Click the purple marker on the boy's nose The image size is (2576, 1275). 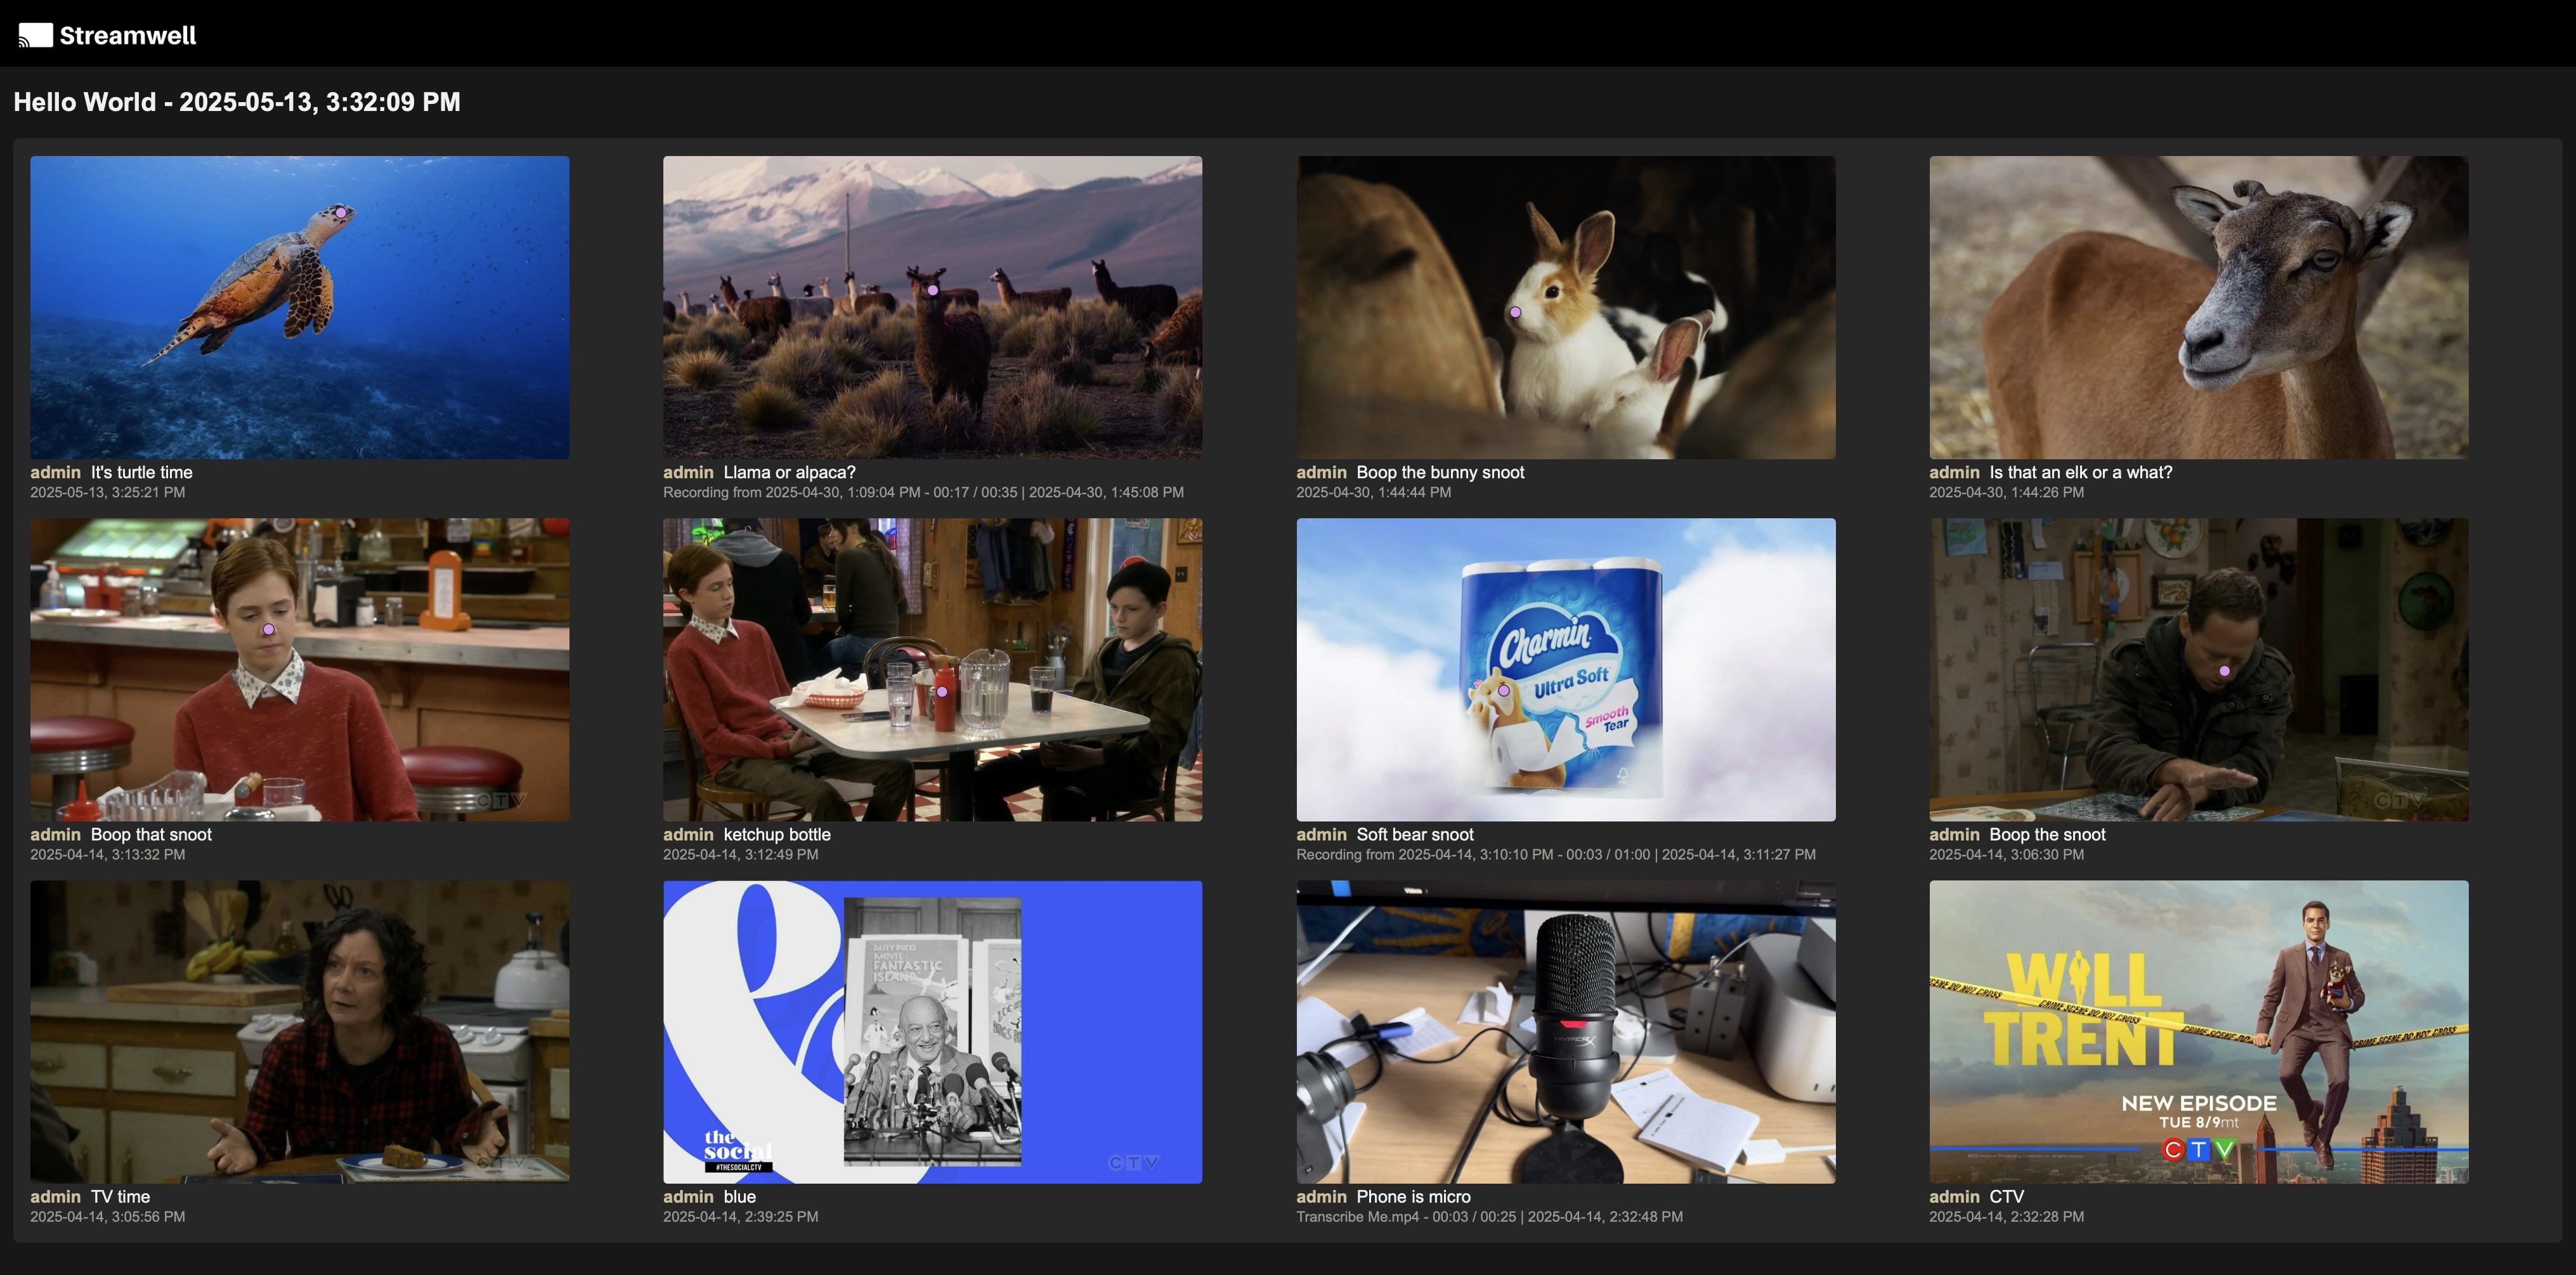268,629
